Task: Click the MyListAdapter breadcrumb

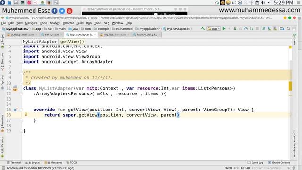Action: tap(40, 42)
